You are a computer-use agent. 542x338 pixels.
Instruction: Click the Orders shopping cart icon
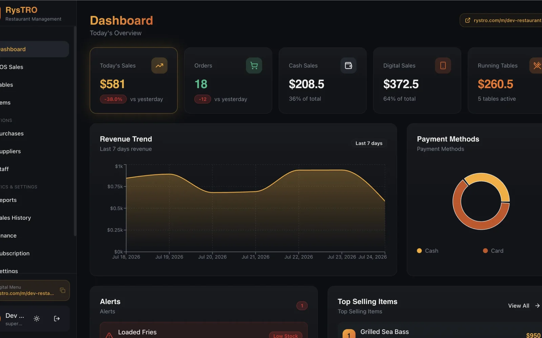pos(254,66)
